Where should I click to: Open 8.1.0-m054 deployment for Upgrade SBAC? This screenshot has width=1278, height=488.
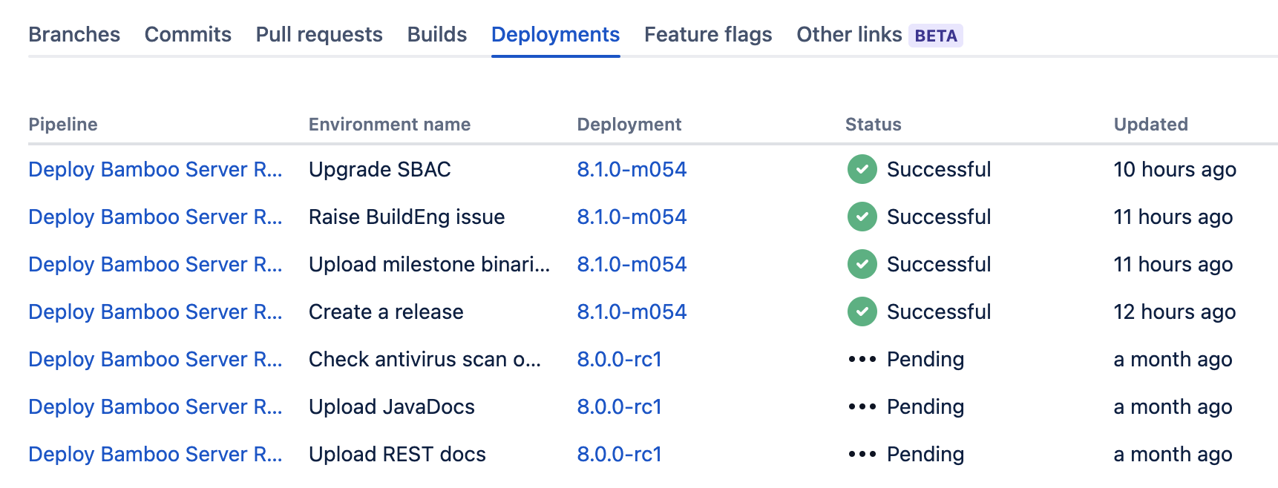[632, 169]
